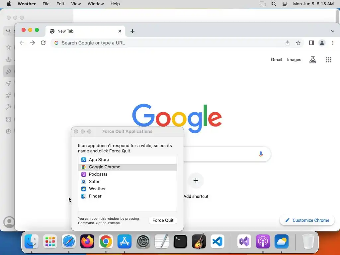Open TextEdit from the Dock
The width and height of the screenshot is (340, 255).
(x=162, y=241)
